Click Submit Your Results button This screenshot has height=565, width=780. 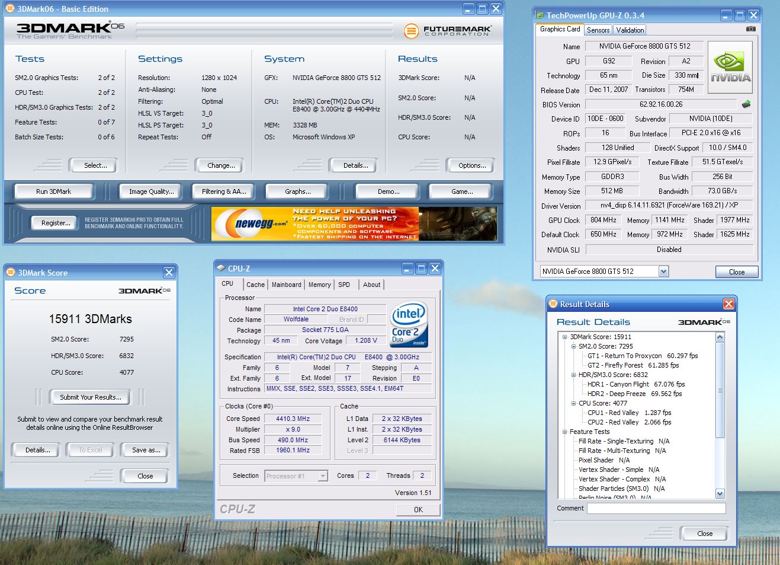coord(90,397)
